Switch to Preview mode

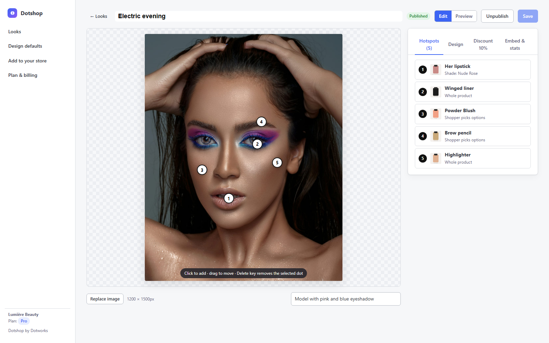[x=464, y=16]
